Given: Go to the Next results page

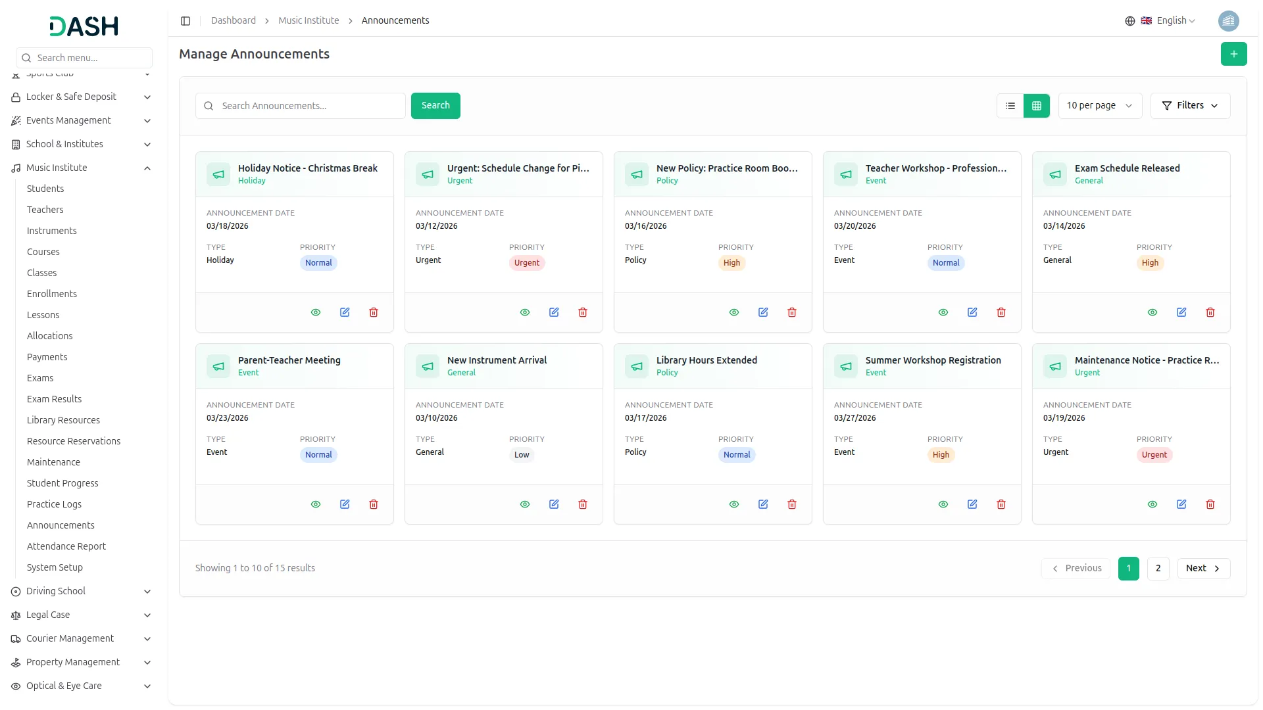Looking at the screenshot, I should click(1203, 569).
